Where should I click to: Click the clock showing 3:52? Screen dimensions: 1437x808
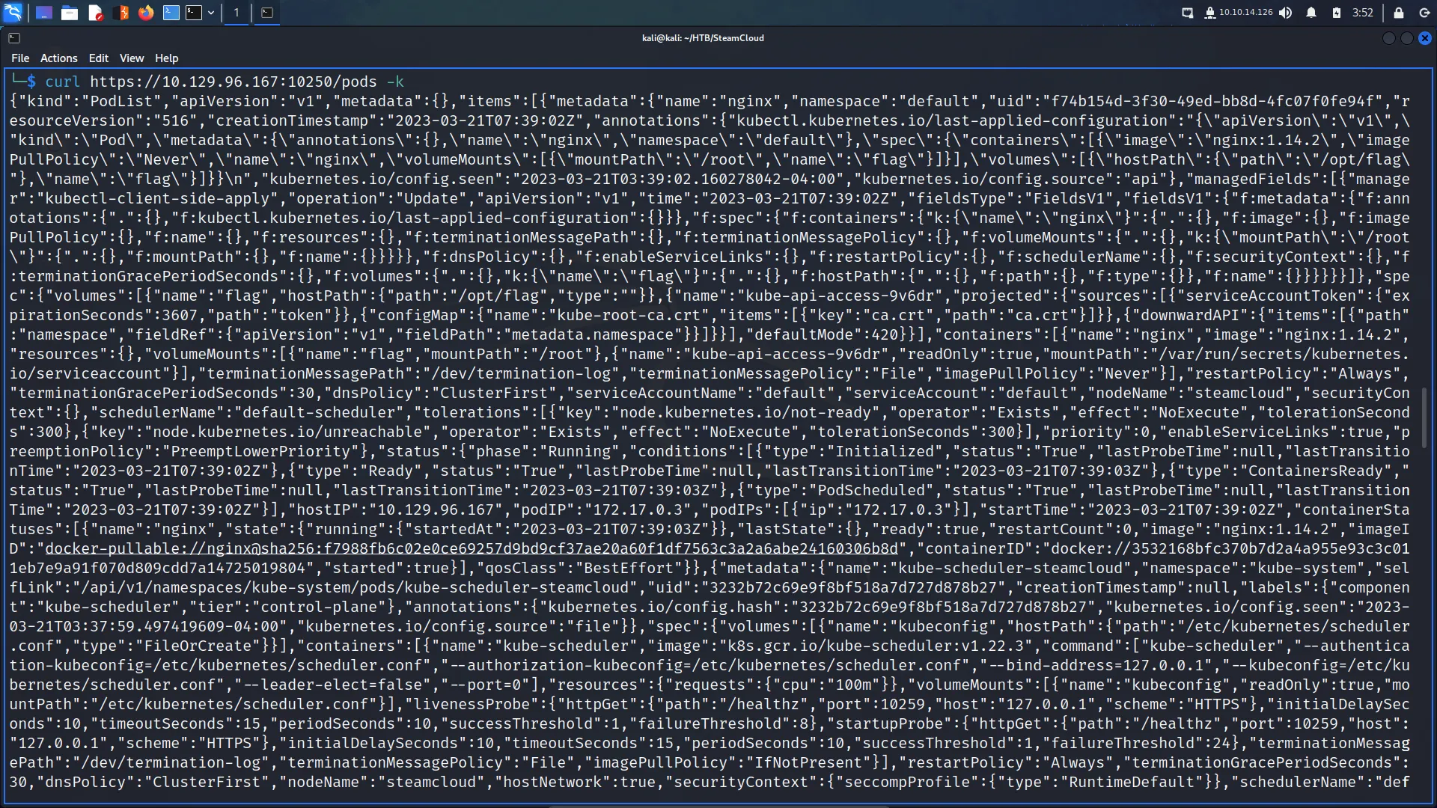[1363, 13]
